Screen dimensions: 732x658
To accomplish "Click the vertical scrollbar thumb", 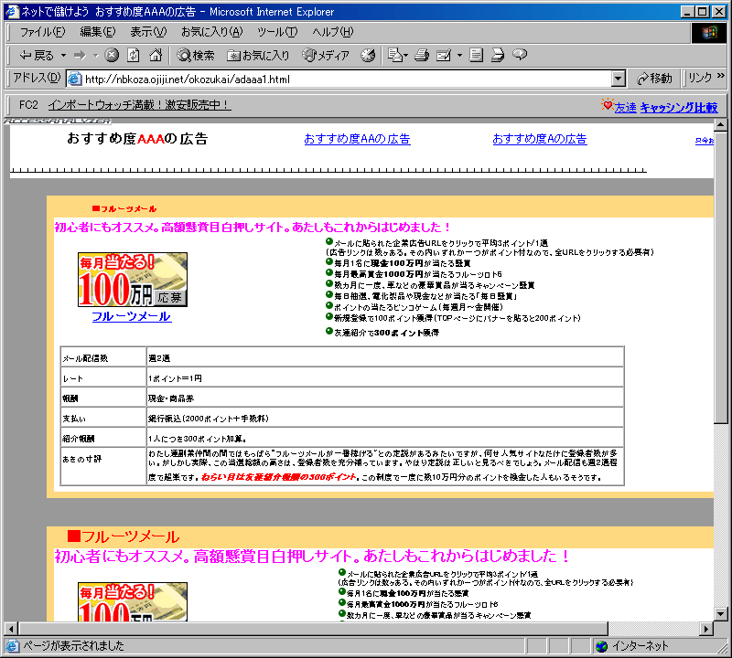I will pos(720,277).
